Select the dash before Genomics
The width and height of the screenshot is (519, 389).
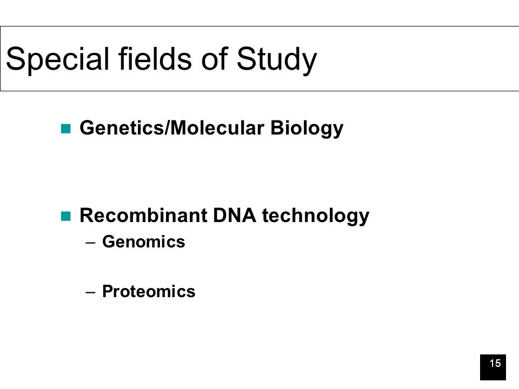(90, 243)
